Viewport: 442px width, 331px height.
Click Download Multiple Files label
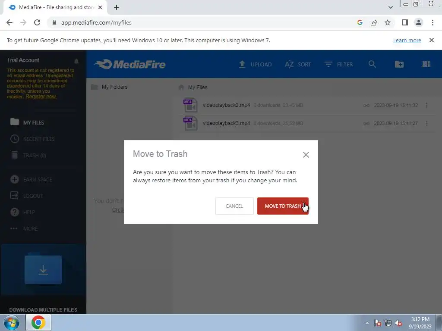[43, 309]
